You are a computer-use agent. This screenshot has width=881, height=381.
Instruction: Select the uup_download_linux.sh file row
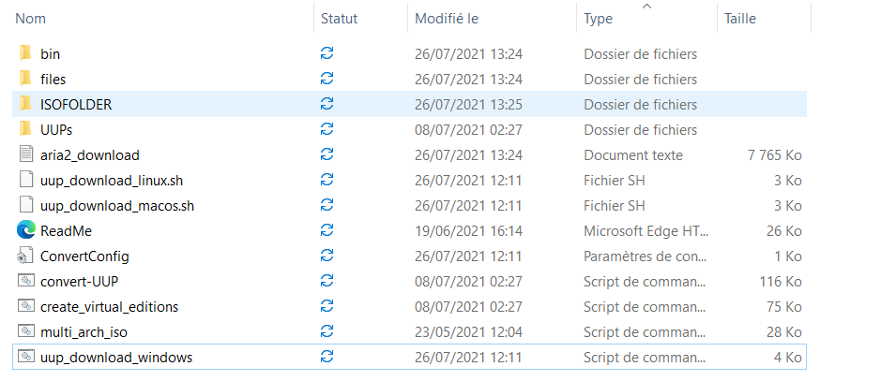tap(410, 181)
